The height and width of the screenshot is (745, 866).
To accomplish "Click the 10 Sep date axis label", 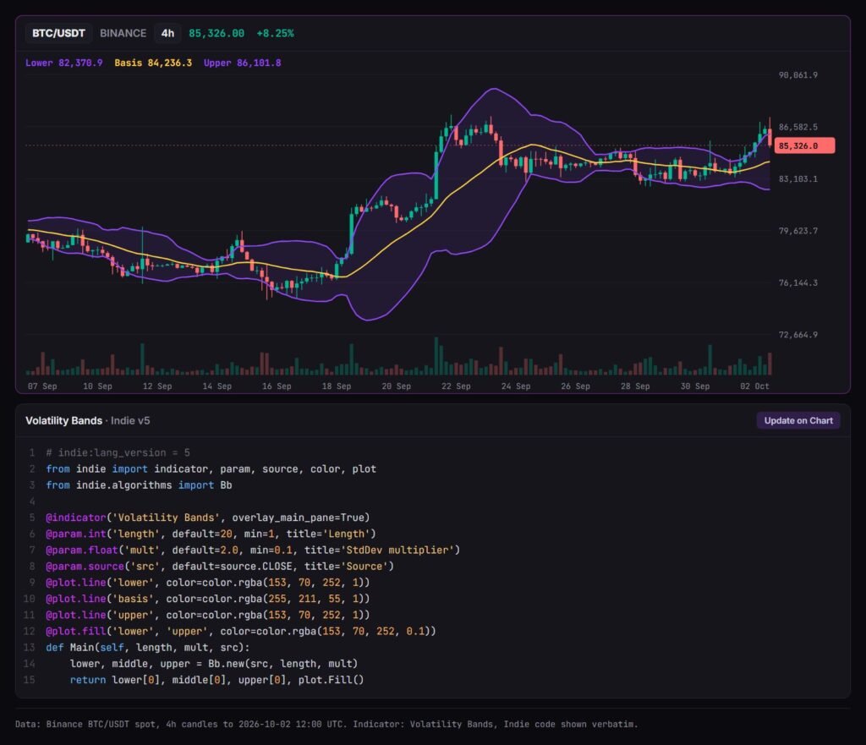I will [x=97, y=386].
